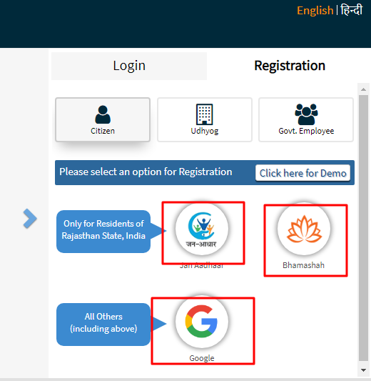Screen dimensions: 371x381
Task: Click the vertical scrollbar thumb
Action: tap(363, 228)
